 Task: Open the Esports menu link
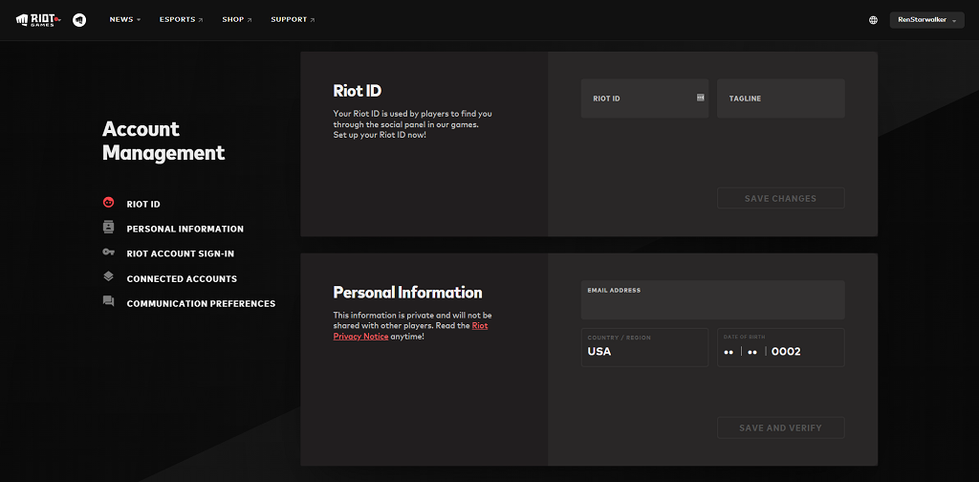coord(181,19)
